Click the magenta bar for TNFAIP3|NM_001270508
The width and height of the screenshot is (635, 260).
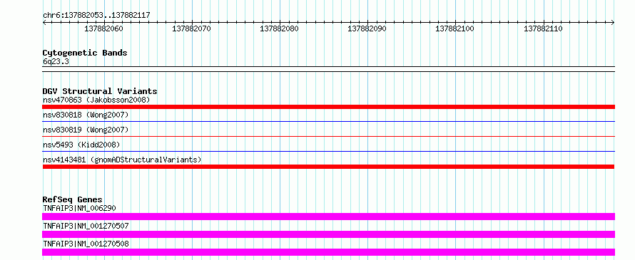pos(328,252)
